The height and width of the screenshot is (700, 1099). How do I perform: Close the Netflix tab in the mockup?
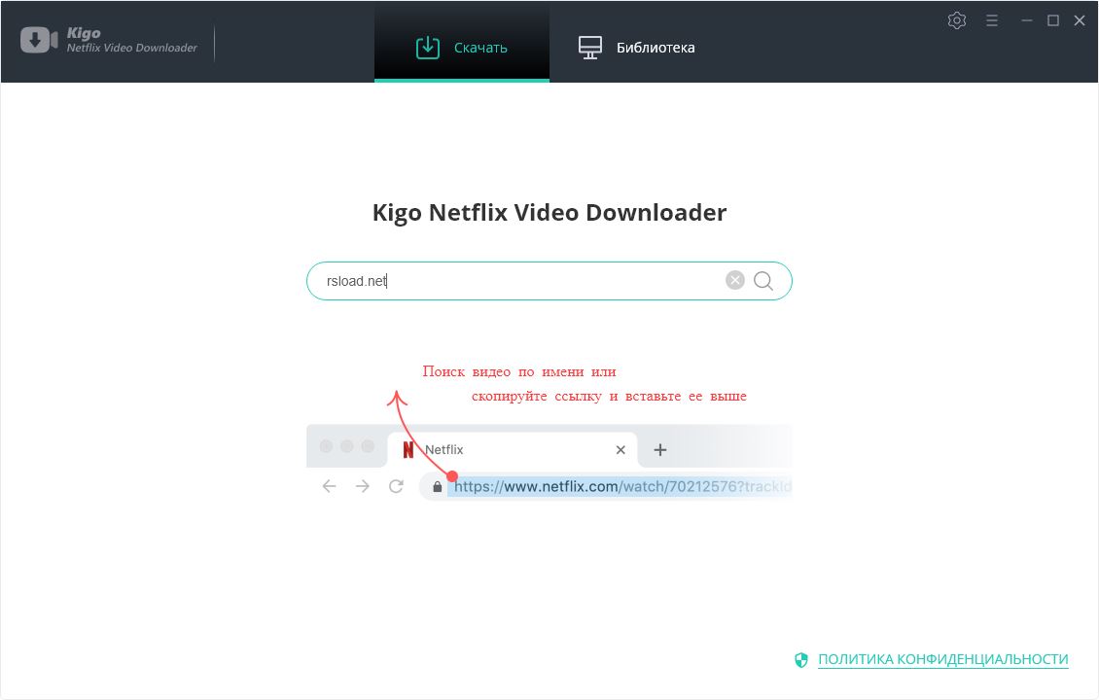coord(620,449)
